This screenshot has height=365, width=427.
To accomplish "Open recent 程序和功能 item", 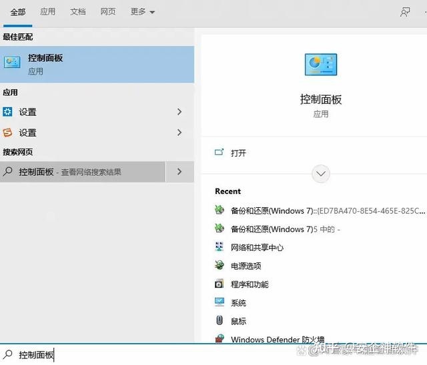I will (x=250, y=284).
